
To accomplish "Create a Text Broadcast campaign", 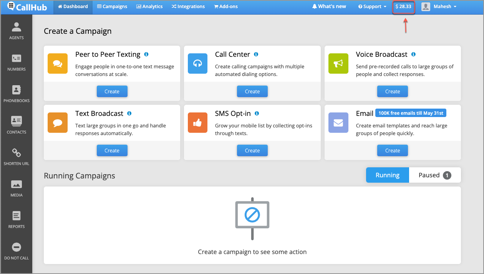I will [x=112, y=150].
